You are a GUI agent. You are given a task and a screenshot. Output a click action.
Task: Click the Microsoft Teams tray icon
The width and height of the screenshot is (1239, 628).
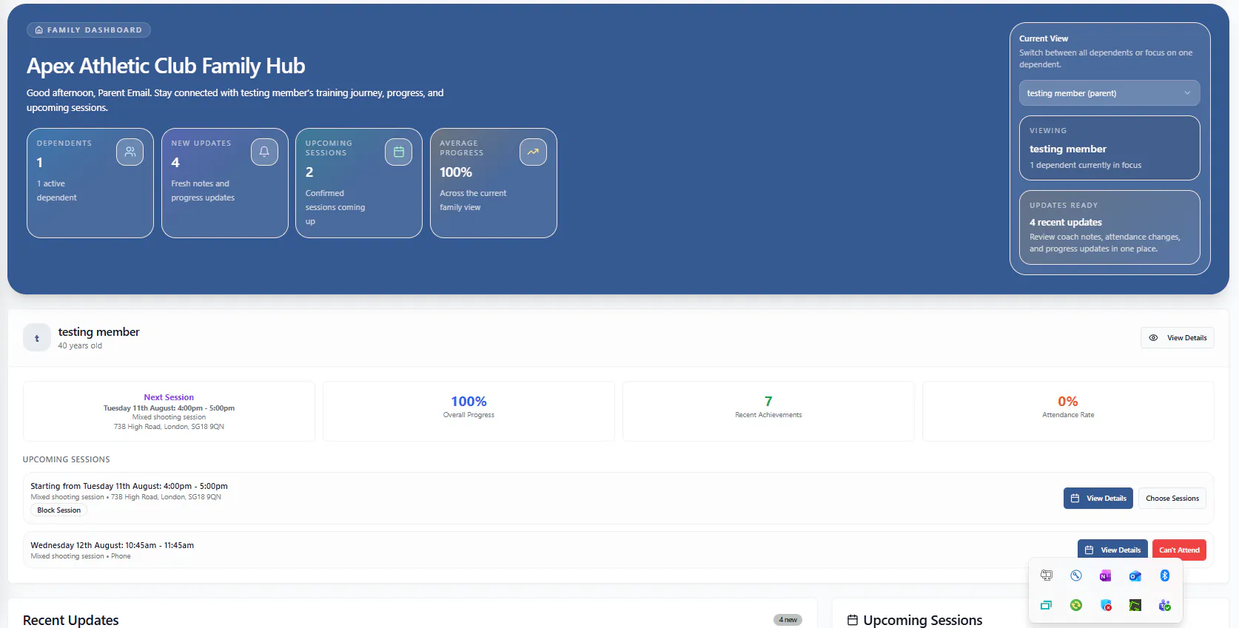pyautogui.click(x=1164, y=605)
